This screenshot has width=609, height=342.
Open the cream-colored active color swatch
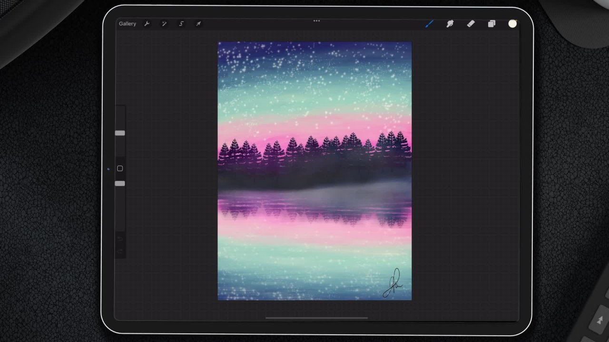512,24
